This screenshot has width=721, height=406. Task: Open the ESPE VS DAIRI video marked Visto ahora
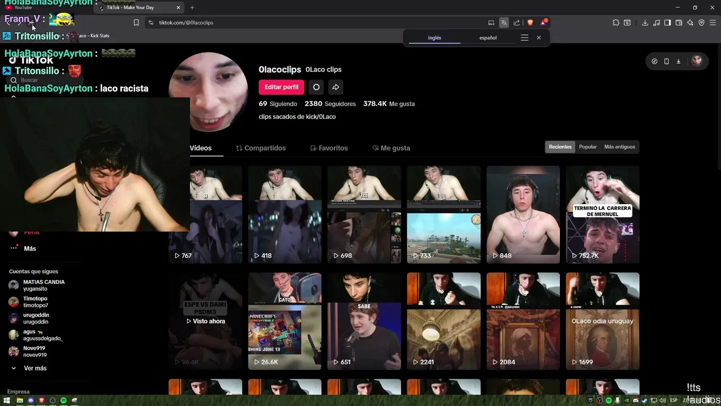click(205, 321)
